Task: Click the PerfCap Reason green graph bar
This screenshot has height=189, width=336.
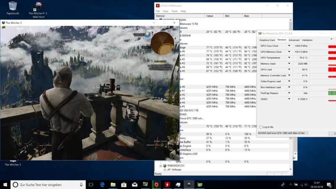Action: [x=332, y=93]
